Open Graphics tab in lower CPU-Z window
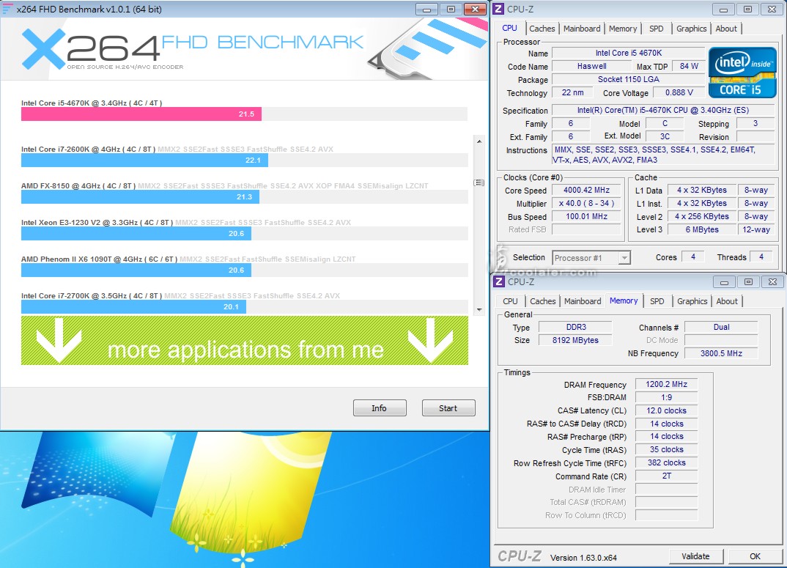 692,301
